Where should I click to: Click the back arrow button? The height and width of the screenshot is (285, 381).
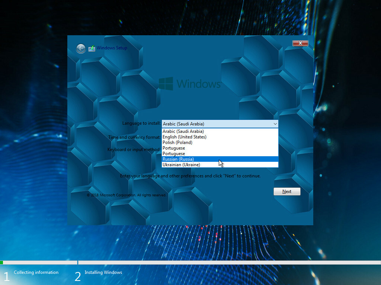[x=81, y=48]
